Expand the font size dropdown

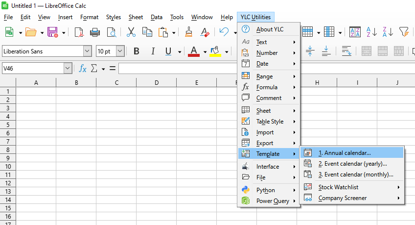point(120,51)
